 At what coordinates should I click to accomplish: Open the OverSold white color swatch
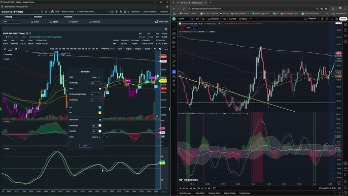coord(100,131)
